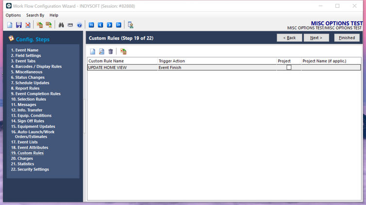
Task: Click the < Back button
Action: (289, 38)
